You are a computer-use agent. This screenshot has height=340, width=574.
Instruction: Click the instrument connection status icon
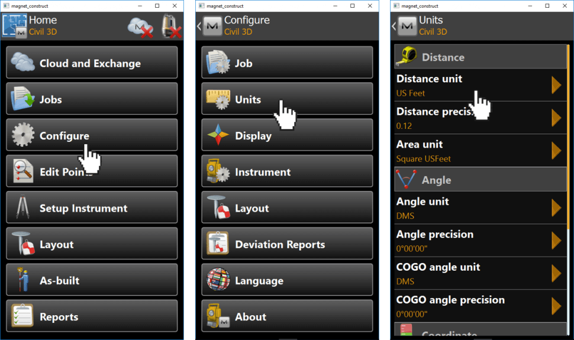[x=171, y=26]
